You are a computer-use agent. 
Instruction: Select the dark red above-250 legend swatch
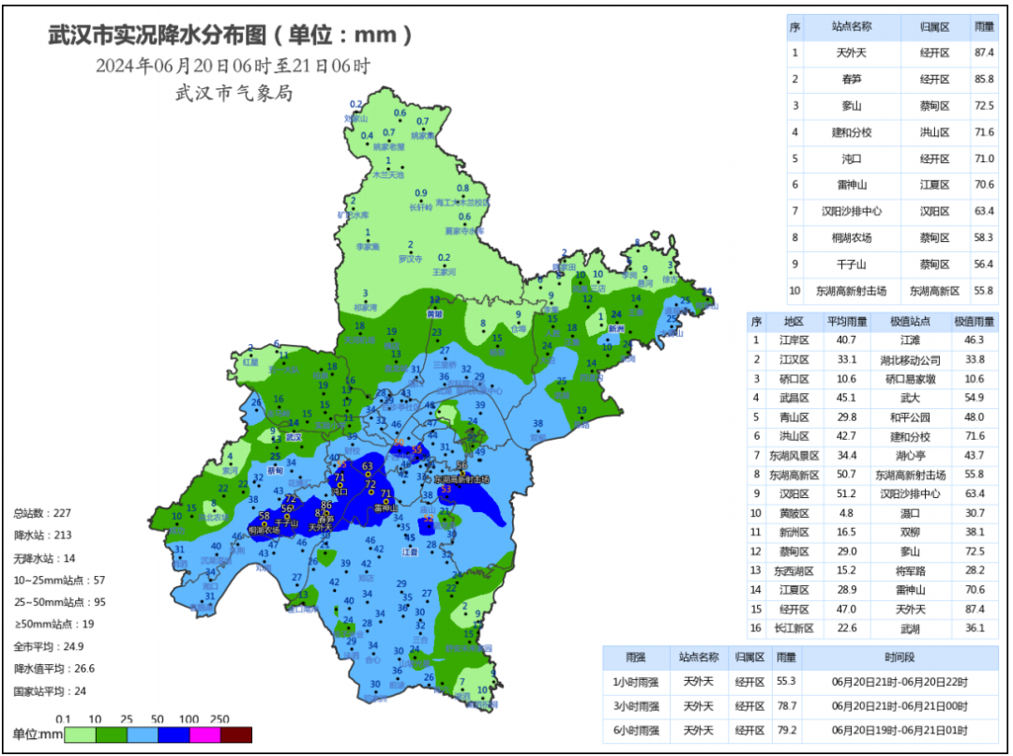click(x=236, y=734)
